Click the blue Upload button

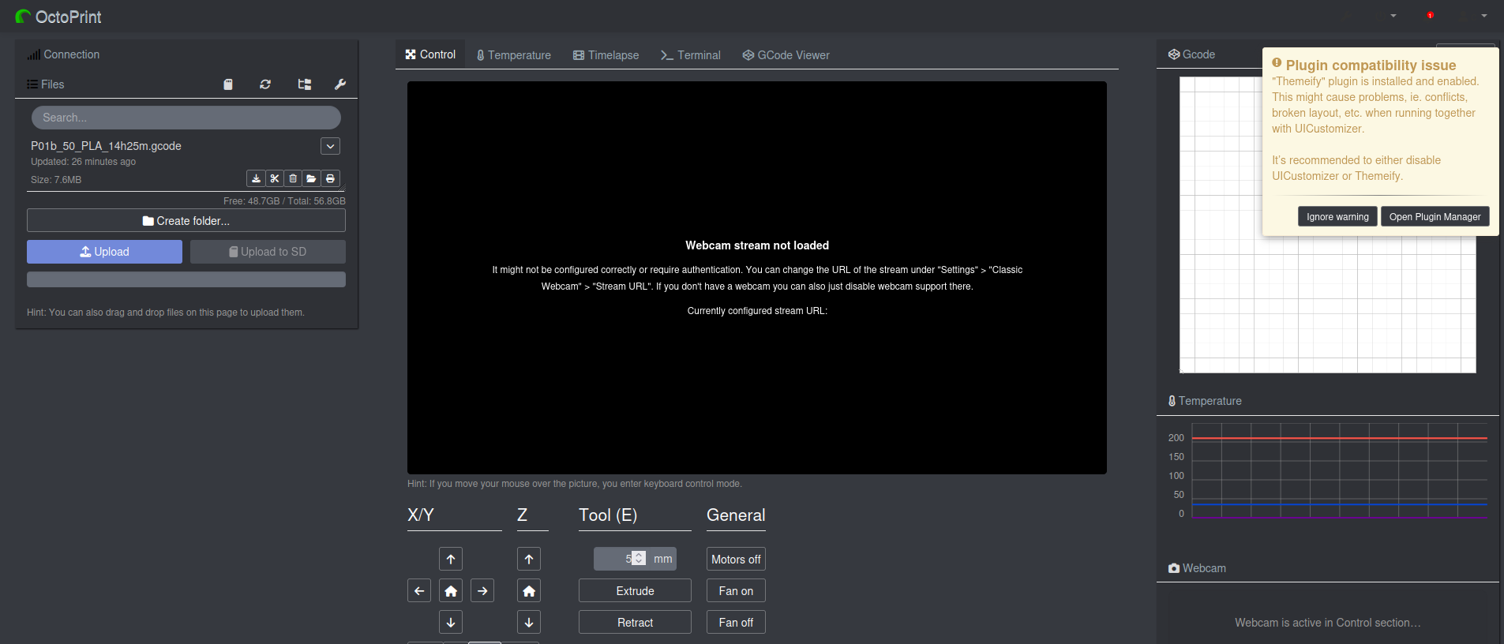click(x=104, y=252)
